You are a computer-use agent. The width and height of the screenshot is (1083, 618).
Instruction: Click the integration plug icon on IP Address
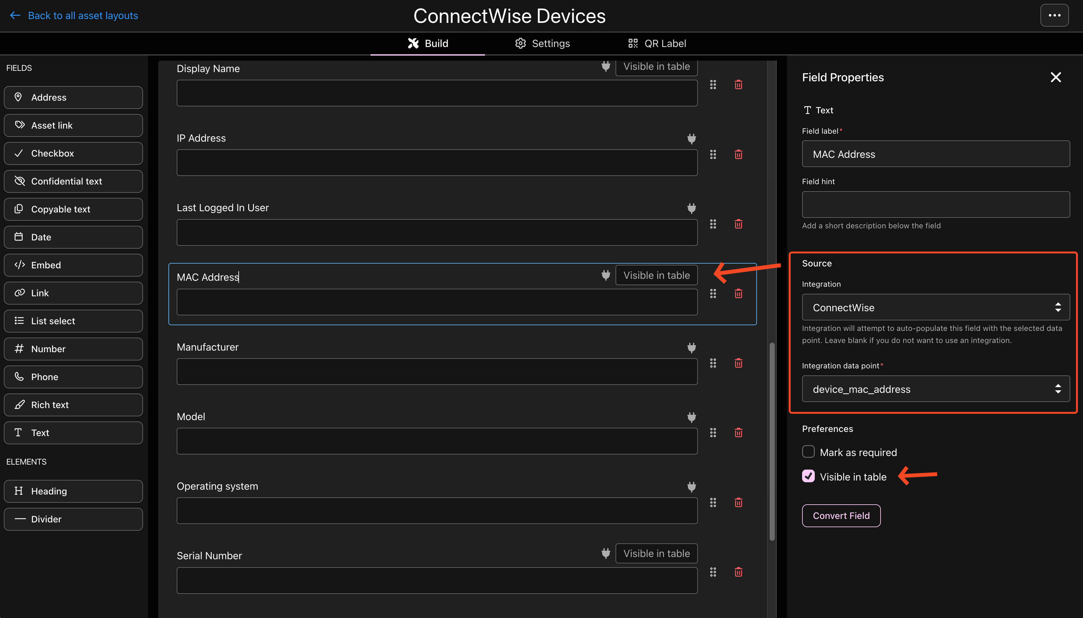691,138
